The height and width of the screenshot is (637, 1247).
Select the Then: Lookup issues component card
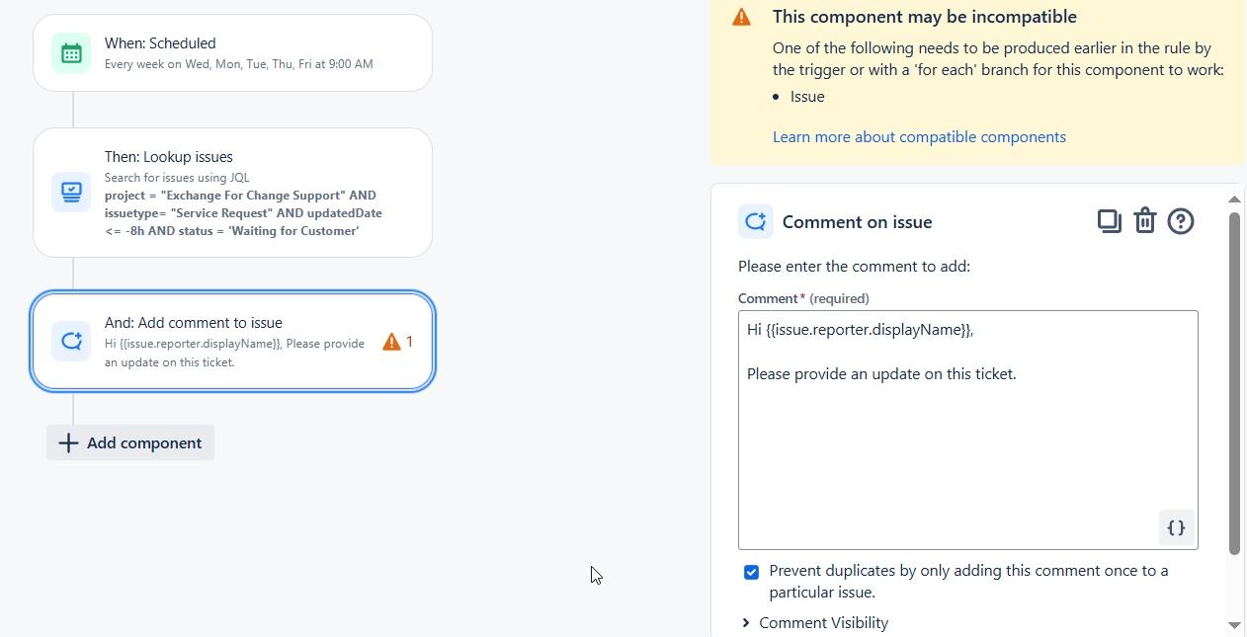click(232, 192)
